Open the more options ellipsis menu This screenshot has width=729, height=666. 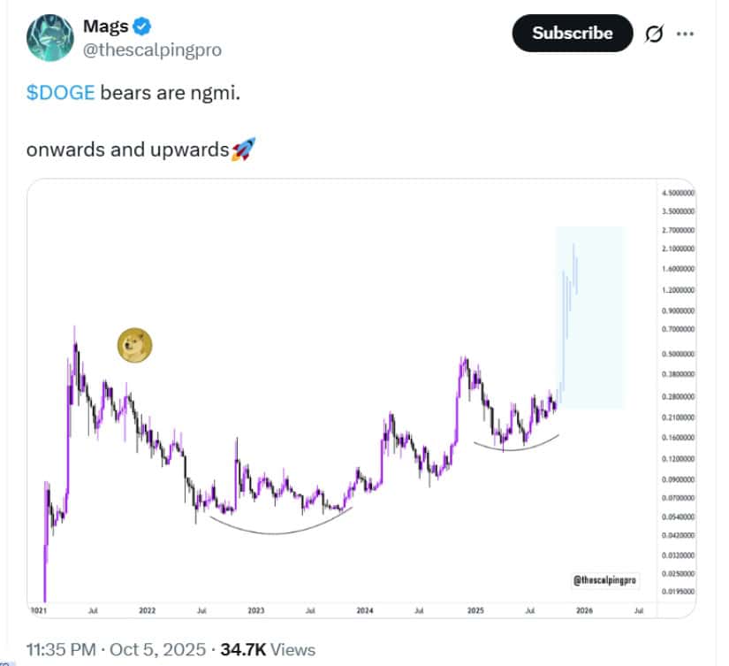tap(687, 33)
